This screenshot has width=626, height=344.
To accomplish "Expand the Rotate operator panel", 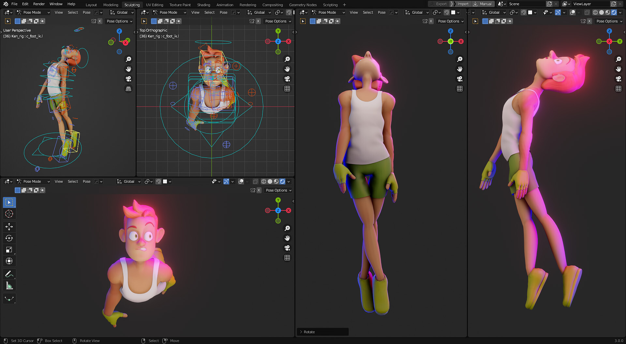I will [x=309, y=332].
